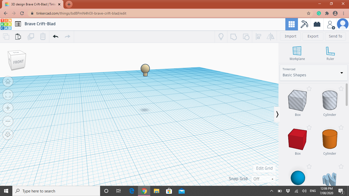Image resolution: width=349 pixels, height=196 pixels.
Task: Select the light blue Scribble shape
Action: (330, 179)
